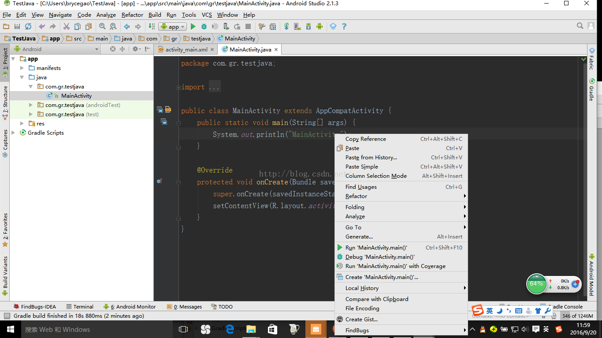Click the Windows Start button
Screen dimensions: 602x338
tap(10, 329)
